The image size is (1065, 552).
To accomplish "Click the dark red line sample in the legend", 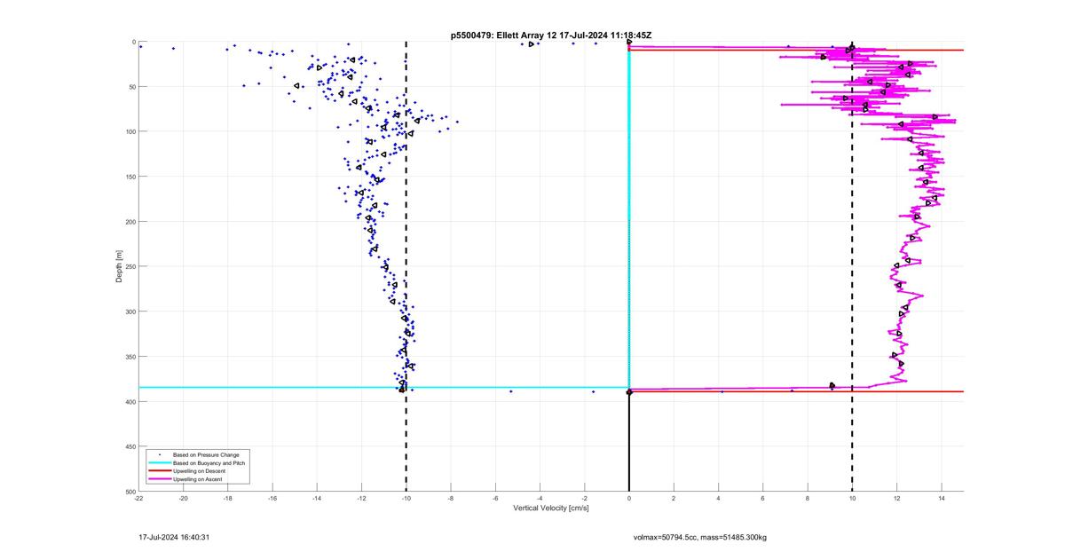I will pyautogui.click(x=160, y=471).
